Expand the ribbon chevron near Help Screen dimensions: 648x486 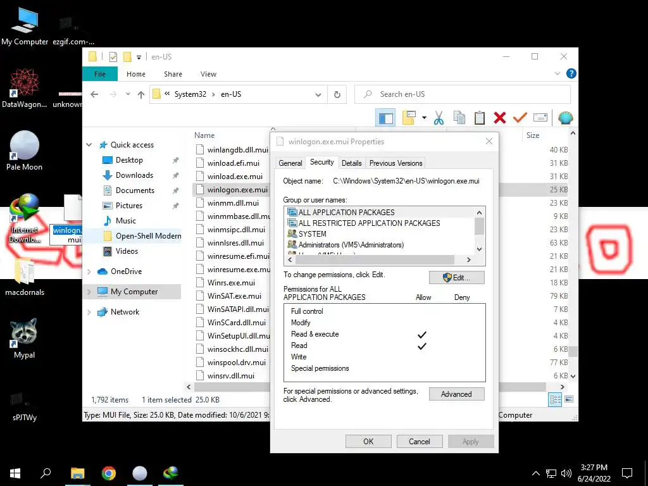tap(557, 73)
